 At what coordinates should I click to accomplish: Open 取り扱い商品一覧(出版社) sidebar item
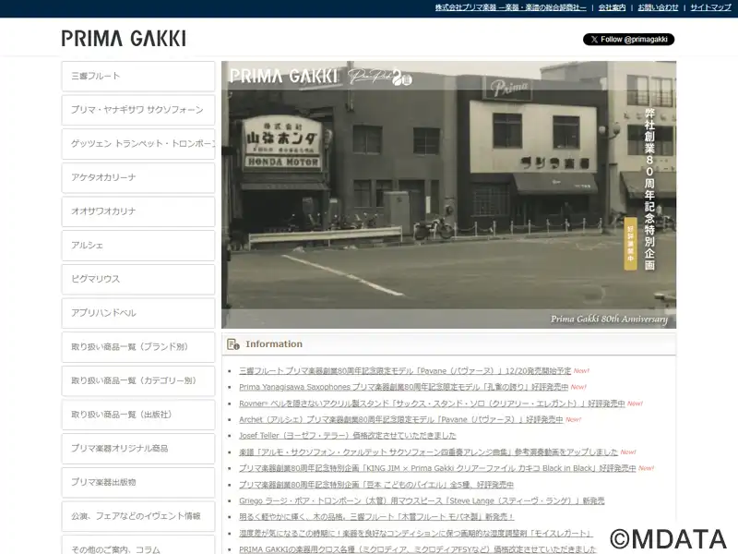point(138,415)
